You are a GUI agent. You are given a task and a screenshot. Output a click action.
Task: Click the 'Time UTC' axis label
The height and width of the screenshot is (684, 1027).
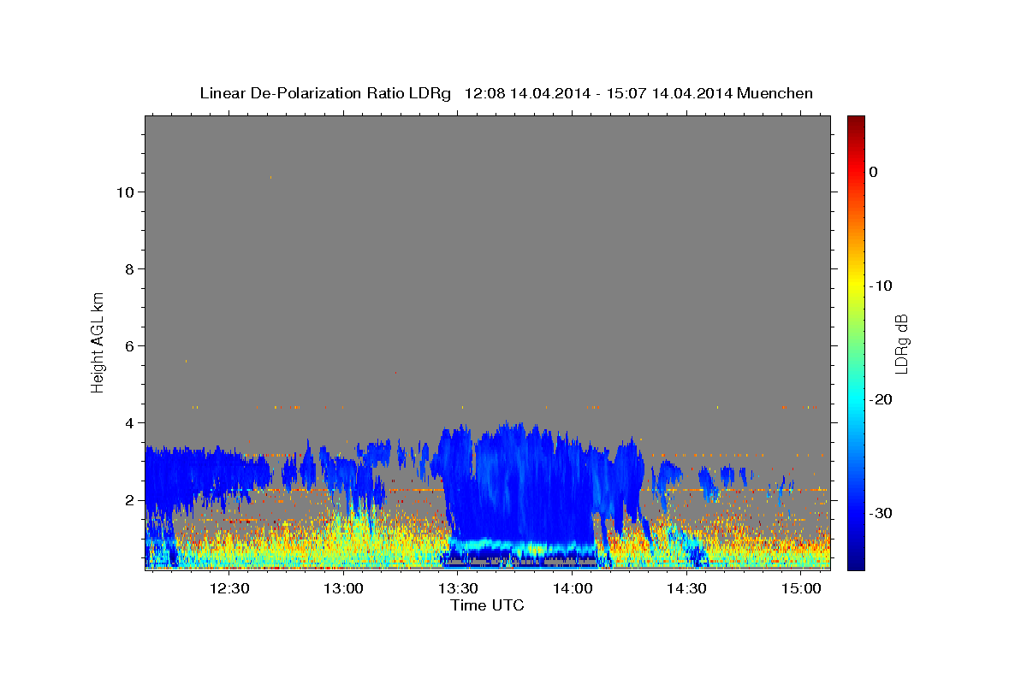click(487, 605)
